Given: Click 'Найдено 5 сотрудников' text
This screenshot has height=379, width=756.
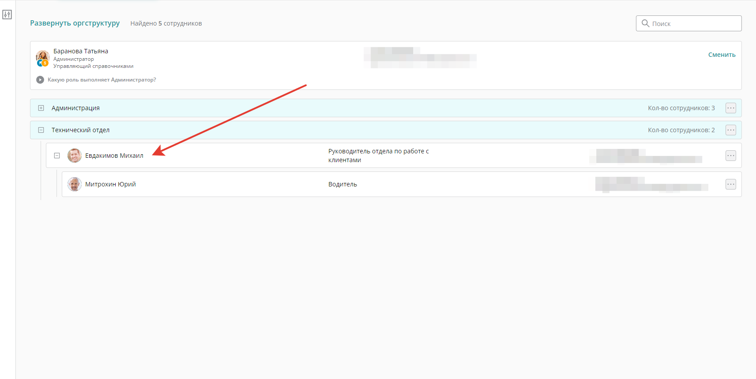Looking at the screenshot, I should (x=166, y=23).
